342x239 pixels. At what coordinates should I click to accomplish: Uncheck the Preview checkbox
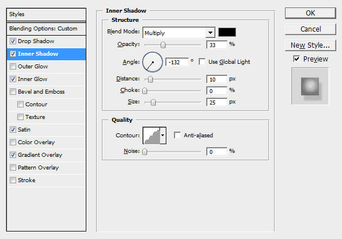pyautogui.click(x=297, y=59)
